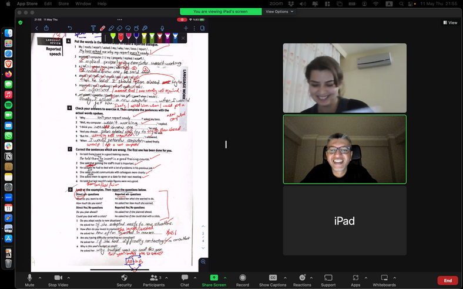Image resolution: width=463 pixels, height=289 pixels.
Task: Open the pages overview icon in iPad toolbar
Action: [202, 28]
